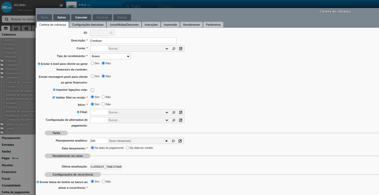
Task: Click the logout icon beside IXCWiki
Action: tap(61, 5)
